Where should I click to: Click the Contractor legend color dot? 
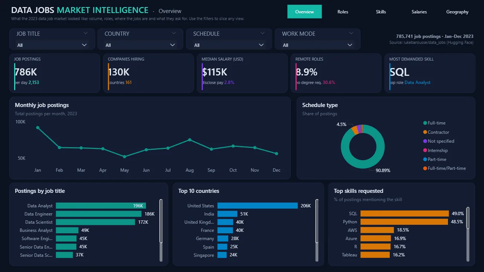pos(425,132)
